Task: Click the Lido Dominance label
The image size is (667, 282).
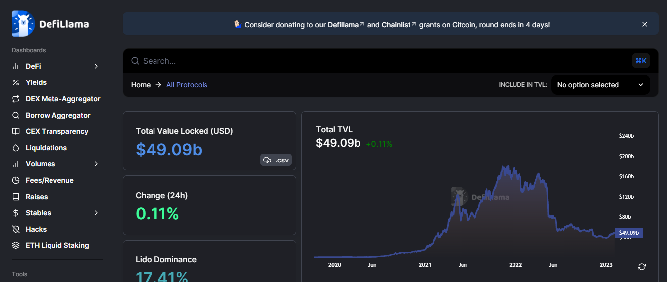Action: coord(166,259)
